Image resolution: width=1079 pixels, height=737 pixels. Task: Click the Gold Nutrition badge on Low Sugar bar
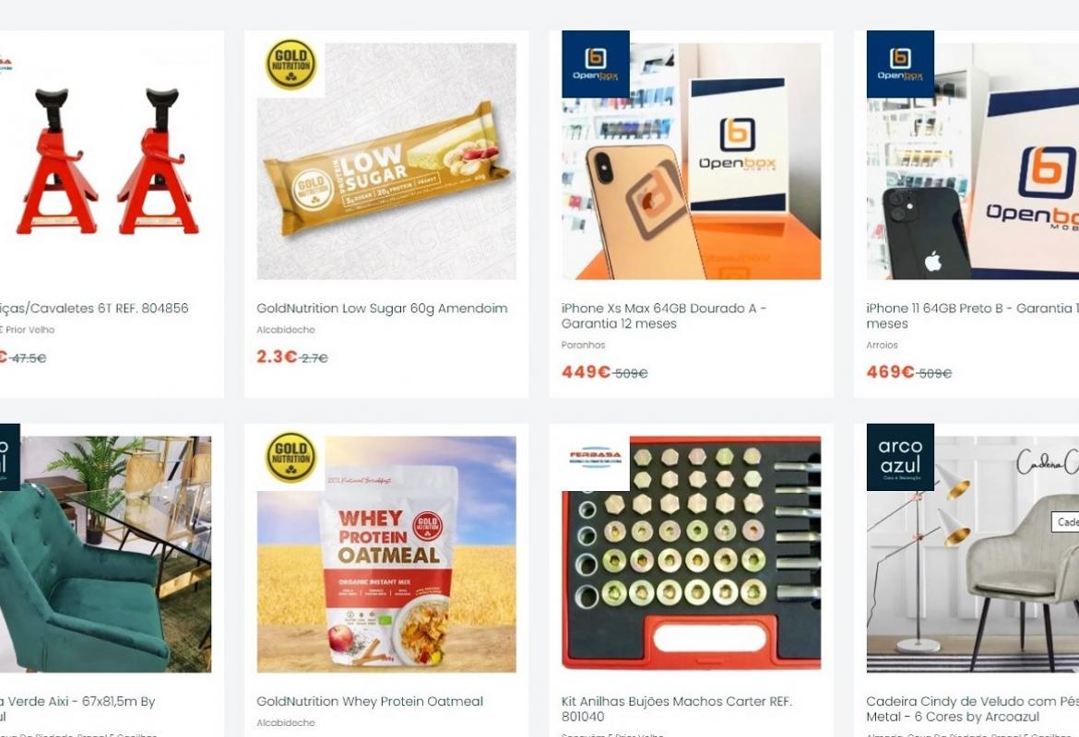(290, 64)
